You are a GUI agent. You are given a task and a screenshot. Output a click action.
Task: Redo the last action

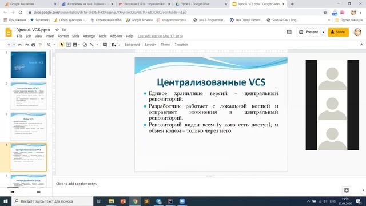click(x=27, y=45)
